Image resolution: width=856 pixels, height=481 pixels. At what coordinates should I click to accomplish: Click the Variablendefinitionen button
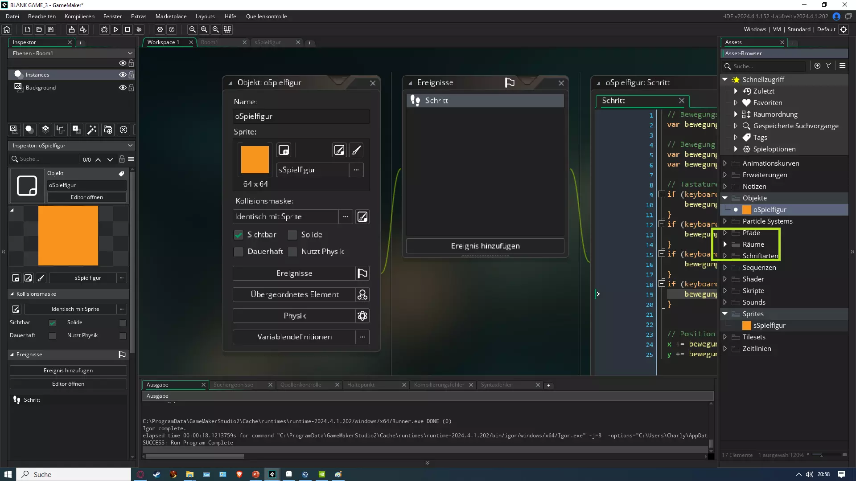coord(294,337)
